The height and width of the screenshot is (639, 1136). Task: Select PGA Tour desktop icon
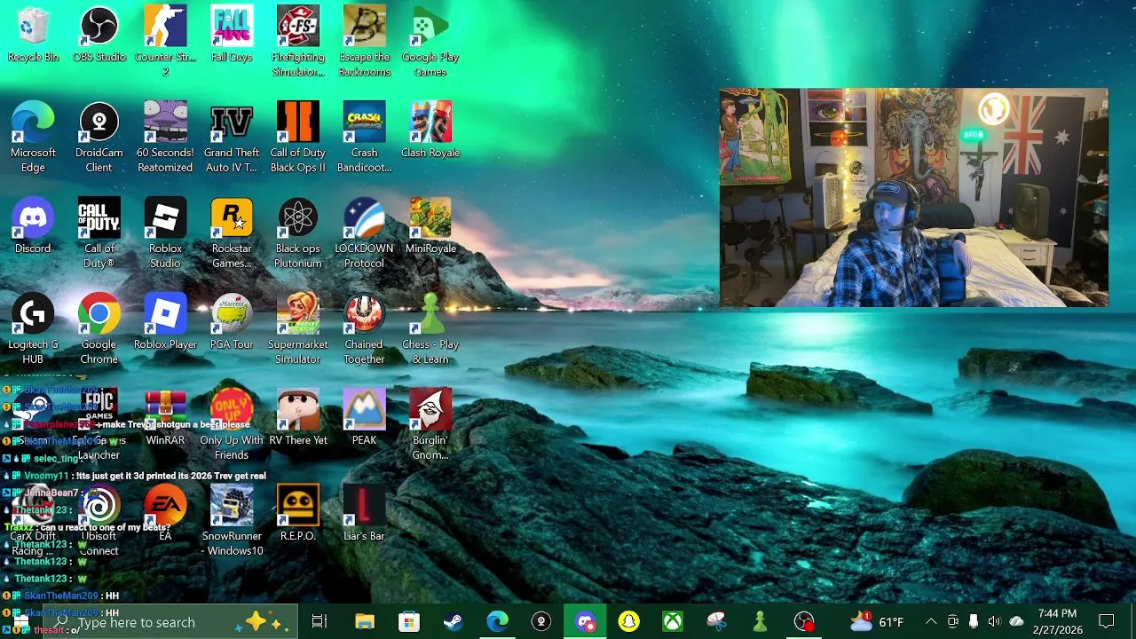[x=232, y=322]
